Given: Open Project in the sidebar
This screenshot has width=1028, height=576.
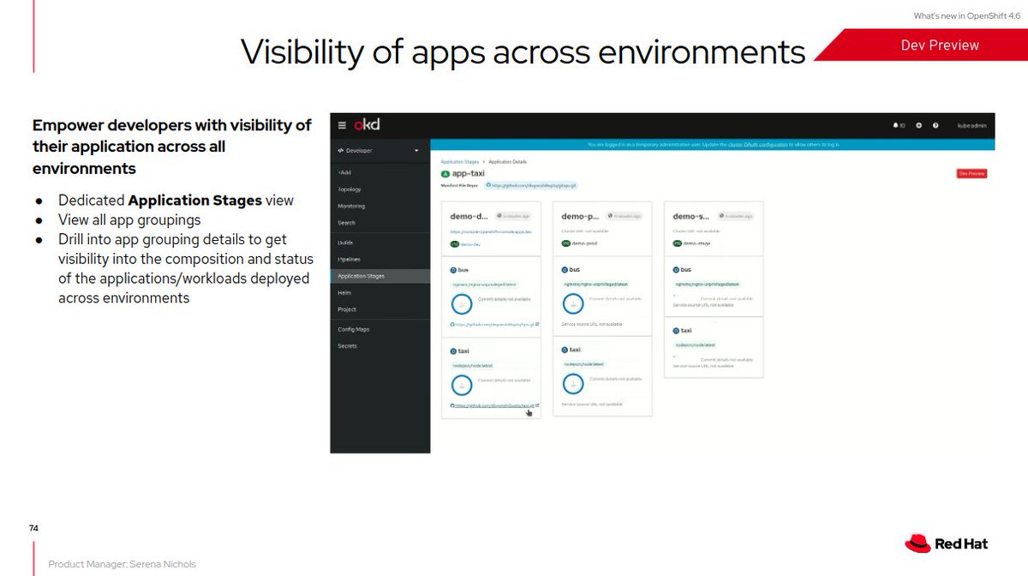Looking at the screenshot, I should pyautogui.click(x=347, y=309).
